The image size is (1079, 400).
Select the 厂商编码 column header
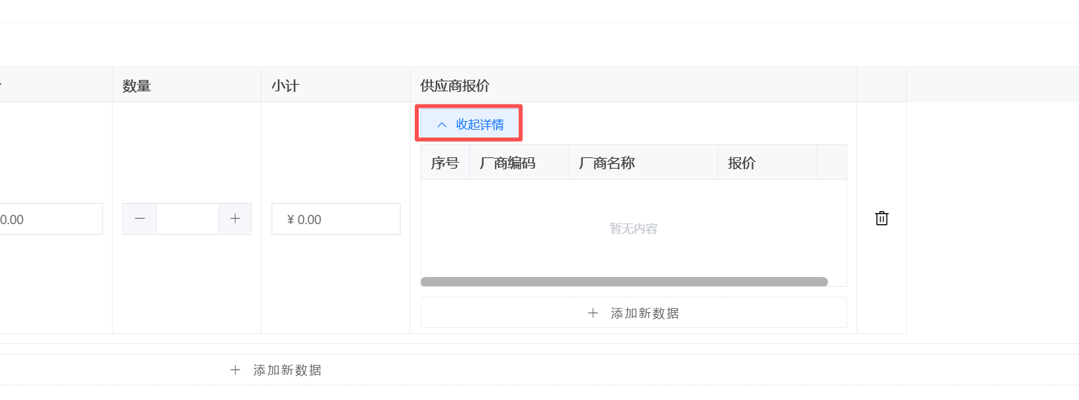pos(507,163)
